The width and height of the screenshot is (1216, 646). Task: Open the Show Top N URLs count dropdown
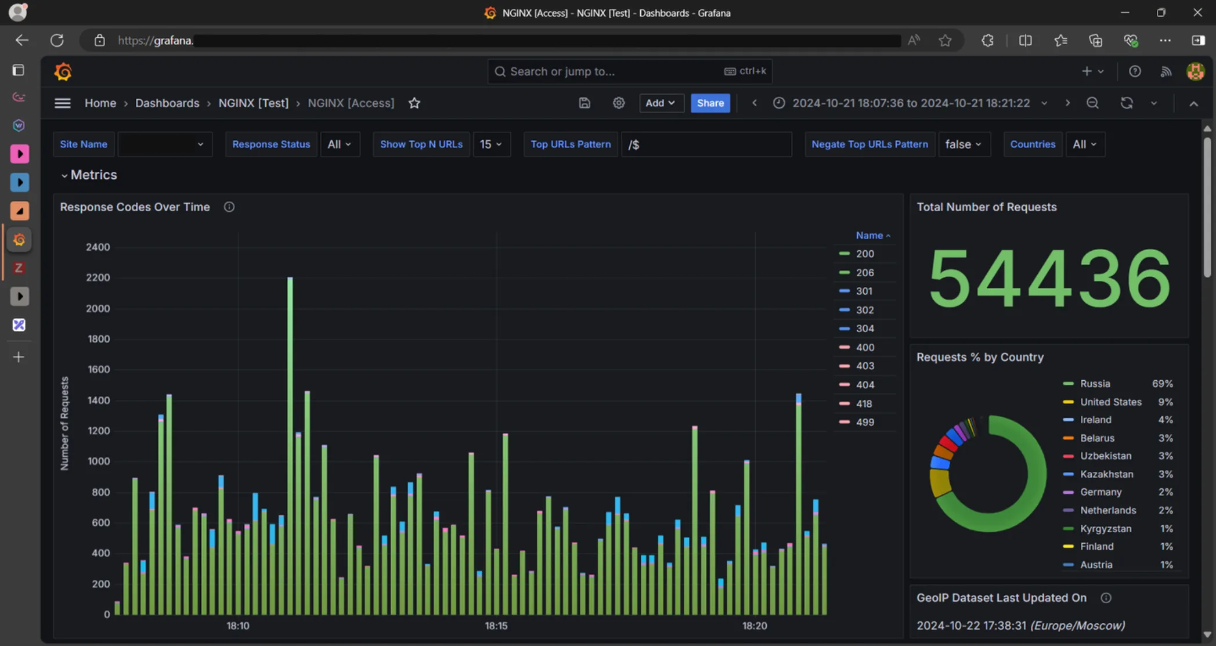tap(492, 144)
